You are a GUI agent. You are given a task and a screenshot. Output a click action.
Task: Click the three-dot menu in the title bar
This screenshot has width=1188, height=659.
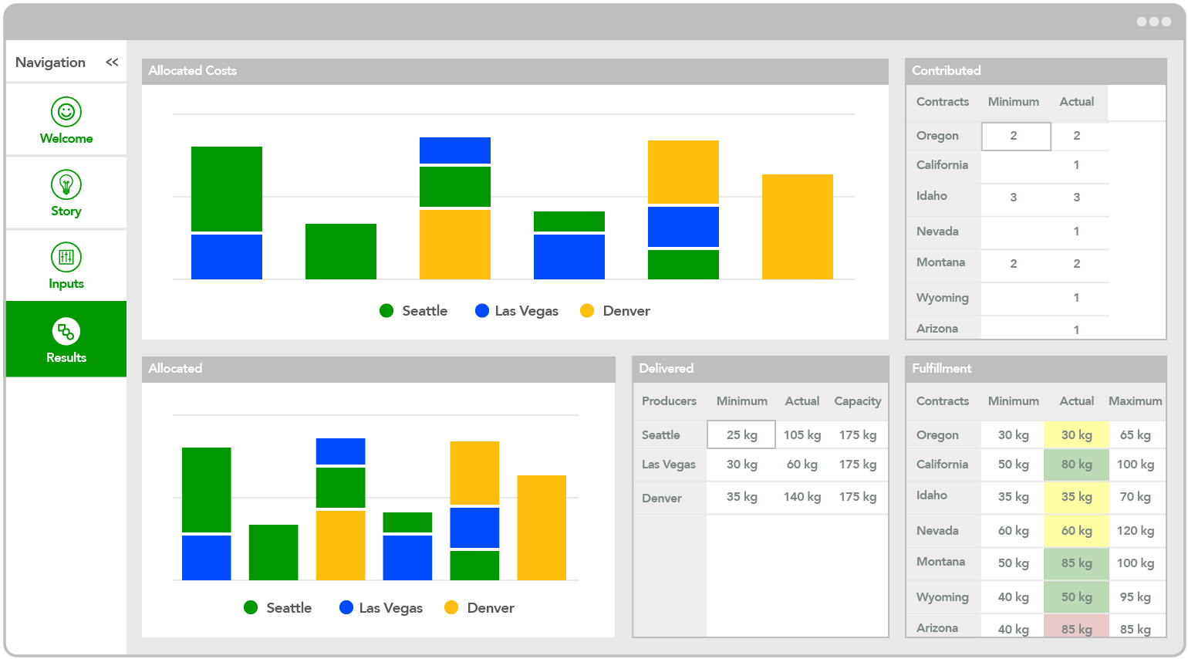[1154, 22]
